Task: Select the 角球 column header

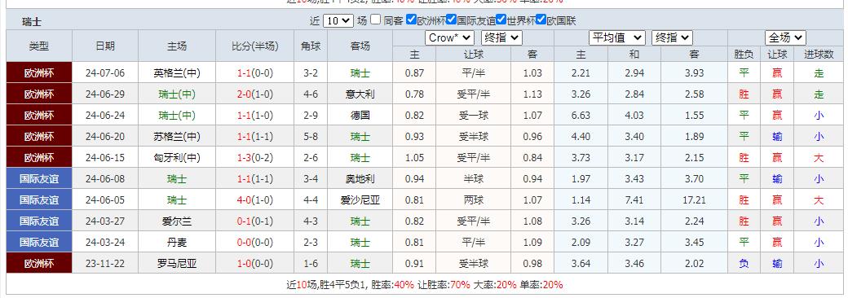Action: click(x=311, y=46)
